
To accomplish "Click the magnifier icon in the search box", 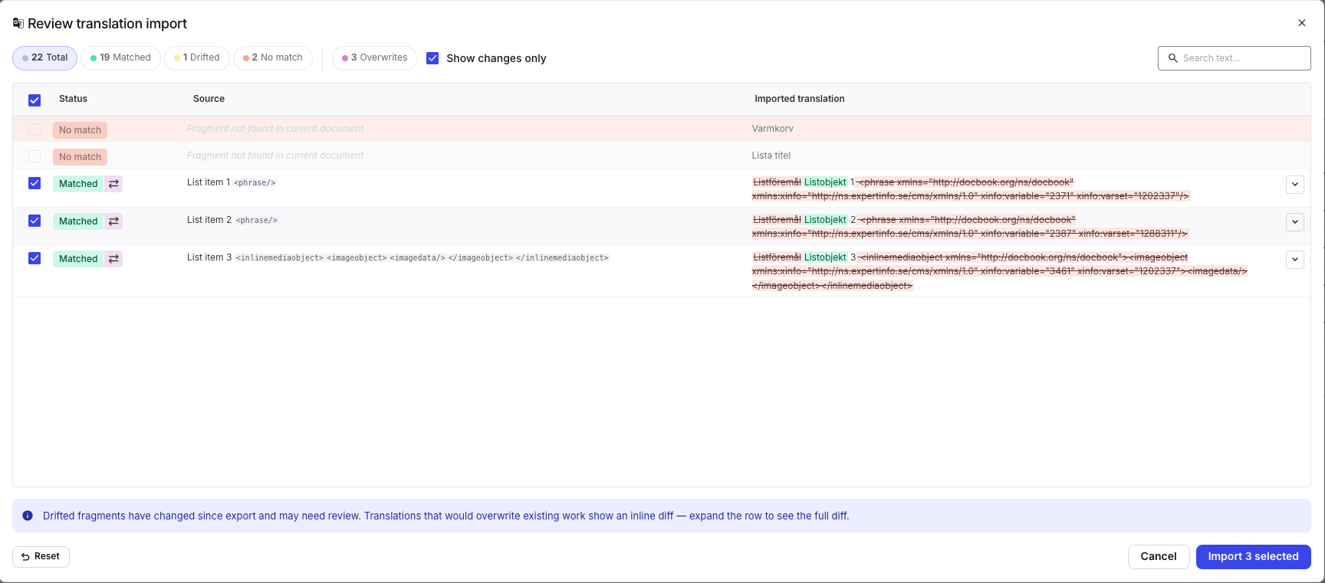I will tap(1172, 58).
